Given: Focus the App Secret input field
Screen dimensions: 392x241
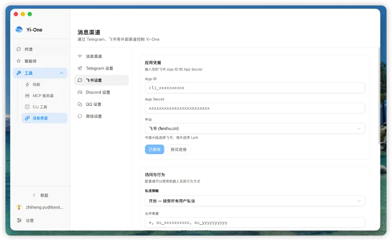Looking at the screenshot, I should click(255, 108).
